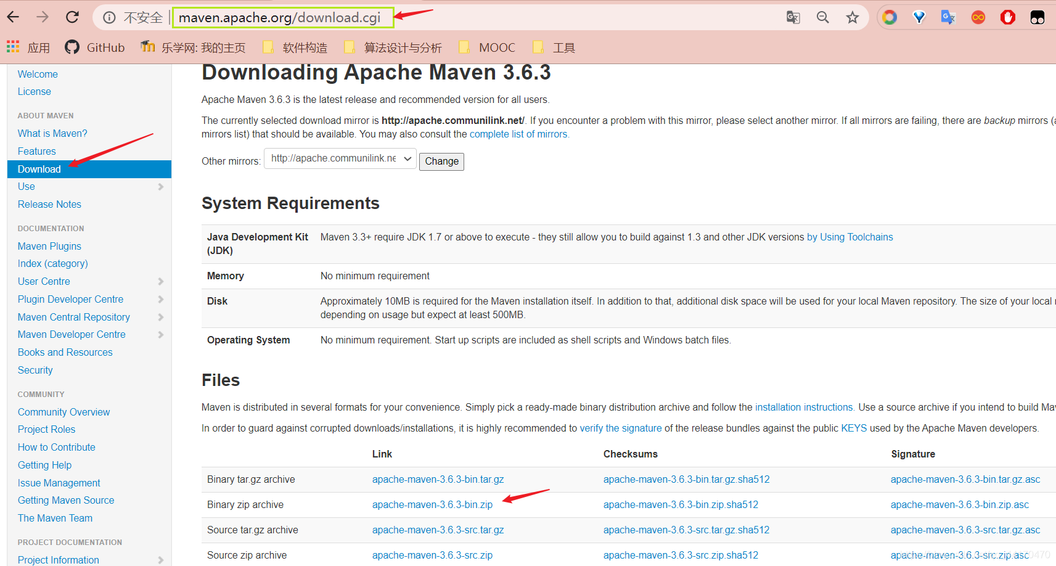Open the 'by Using Toolchains' link
The width and height of the screenshot is (1056, 566).
tap(850, 237)
